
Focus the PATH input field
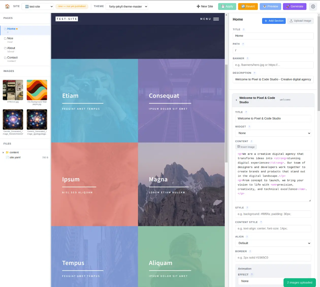(x=273, y=50)
